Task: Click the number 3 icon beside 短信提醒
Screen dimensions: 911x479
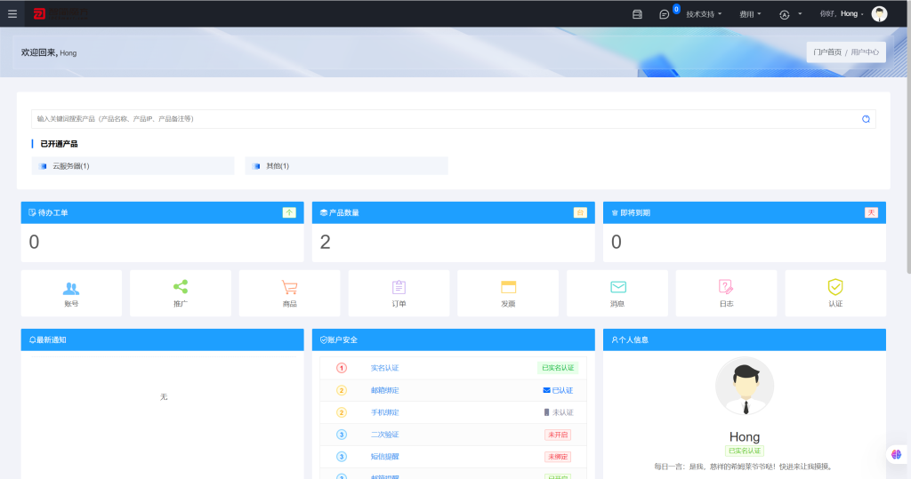Action: (x=342, y=457)
